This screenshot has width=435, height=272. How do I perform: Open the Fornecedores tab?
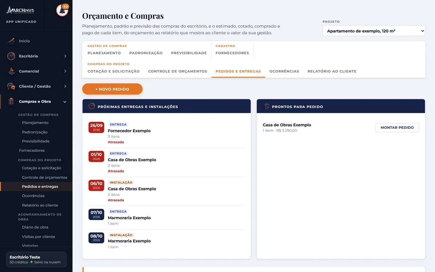(232, 53)
